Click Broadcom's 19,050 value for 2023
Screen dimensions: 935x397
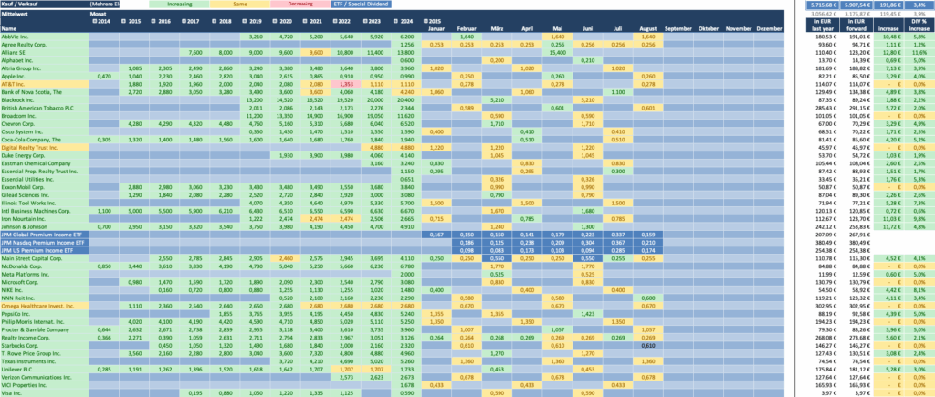[x=375, y=116]
